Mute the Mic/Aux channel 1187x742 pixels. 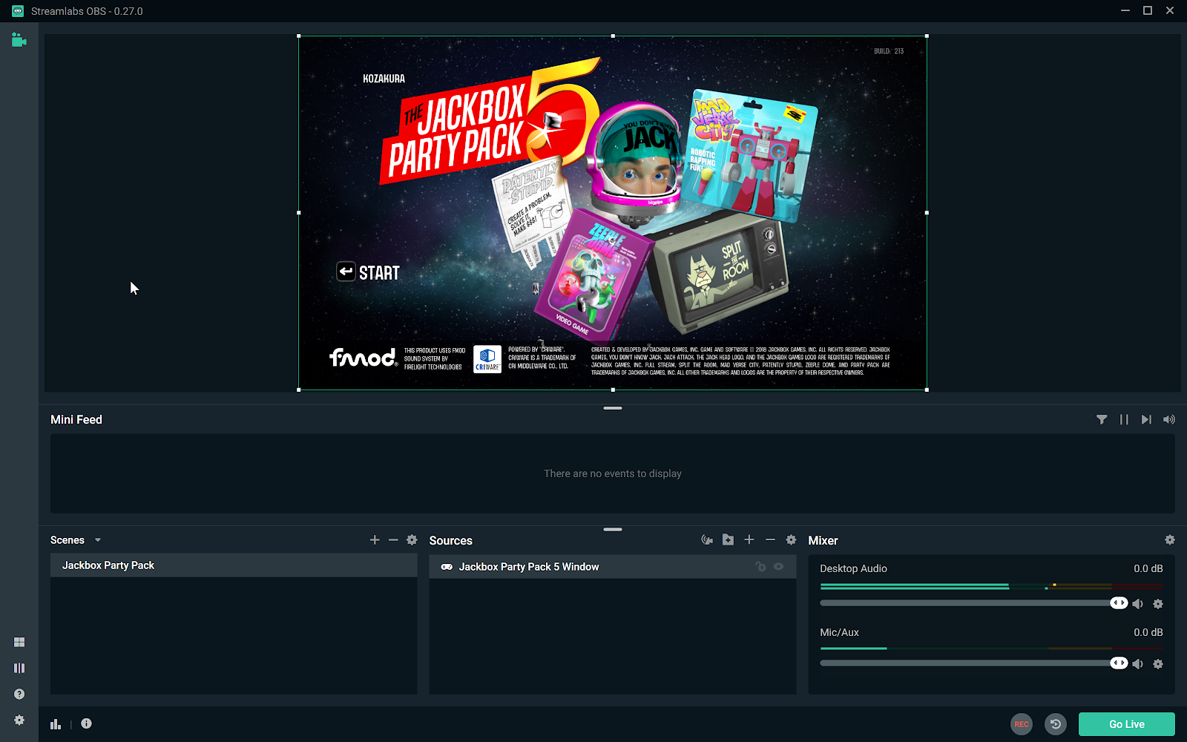pos(1138,664)
